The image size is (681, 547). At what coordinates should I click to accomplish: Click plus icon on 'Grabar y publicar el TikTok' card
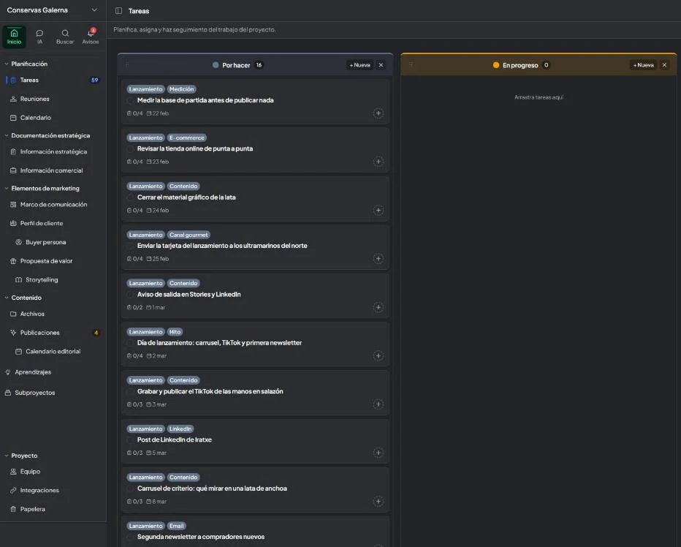coord(378,404)
